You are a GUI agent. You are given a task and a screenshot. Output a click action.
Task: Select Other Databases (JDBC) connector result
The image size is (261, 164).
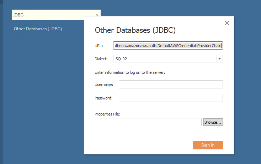pos(38,29)
